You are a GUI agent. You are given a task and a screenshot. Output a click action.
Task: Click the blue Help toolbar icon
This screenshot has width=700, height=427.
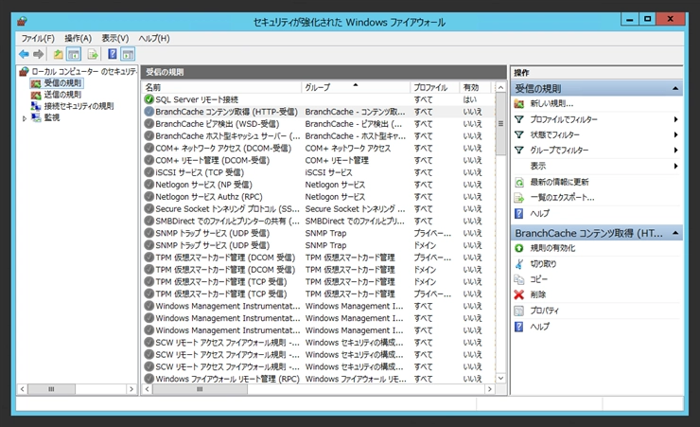(112, 55)
